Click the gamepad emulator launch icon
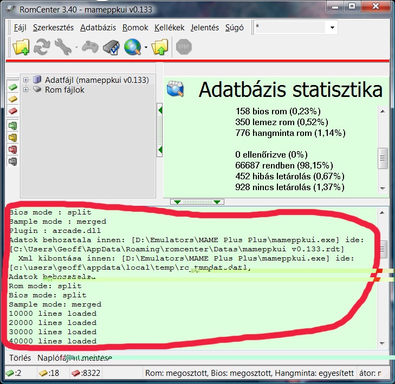Viewport: 395px width, 384px height. click(90, 47)
